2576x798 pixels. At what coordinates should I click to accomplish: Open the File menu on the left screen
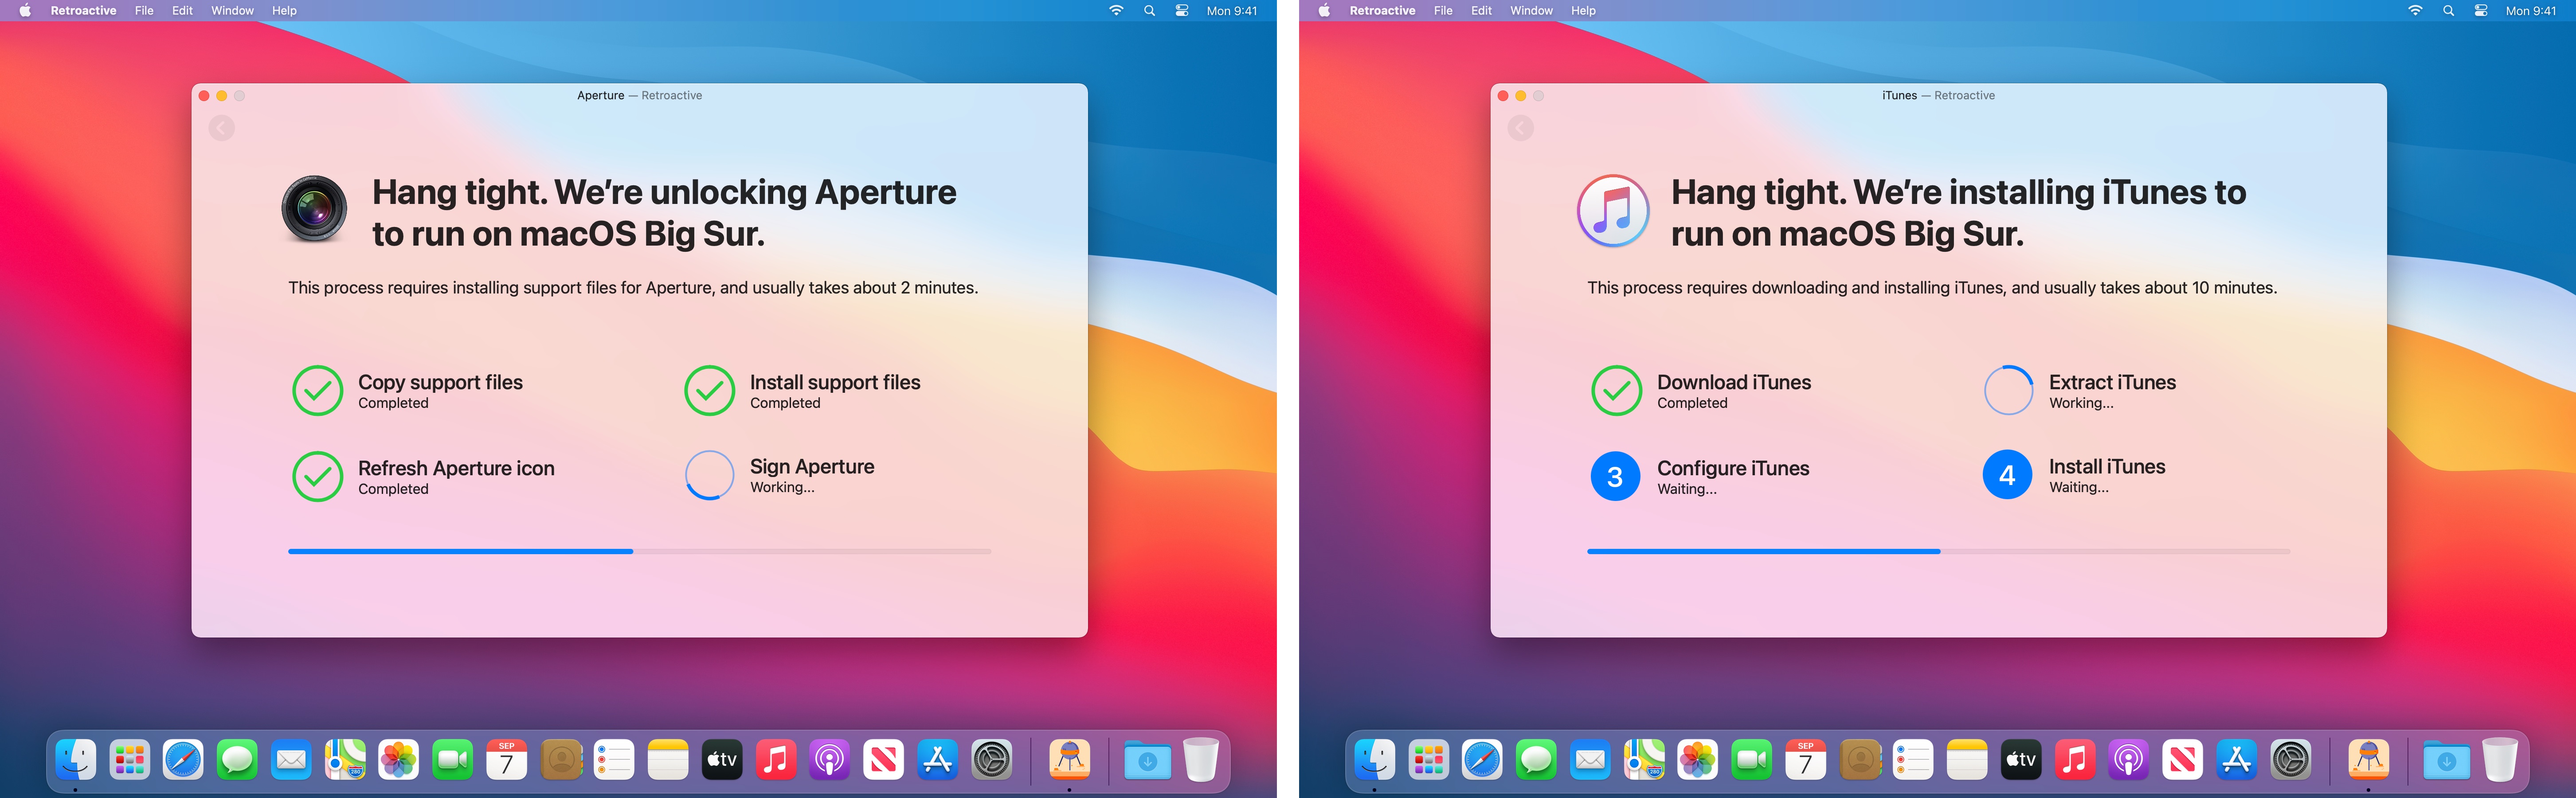[144, 11]
